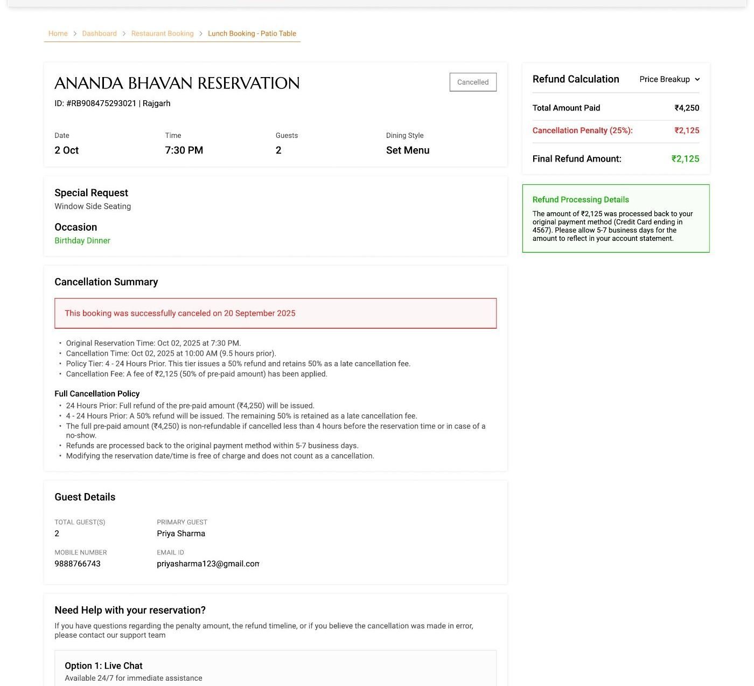Click the 7:30 PM time value
This screenshot has width=754, height=686.
(184, 150)
